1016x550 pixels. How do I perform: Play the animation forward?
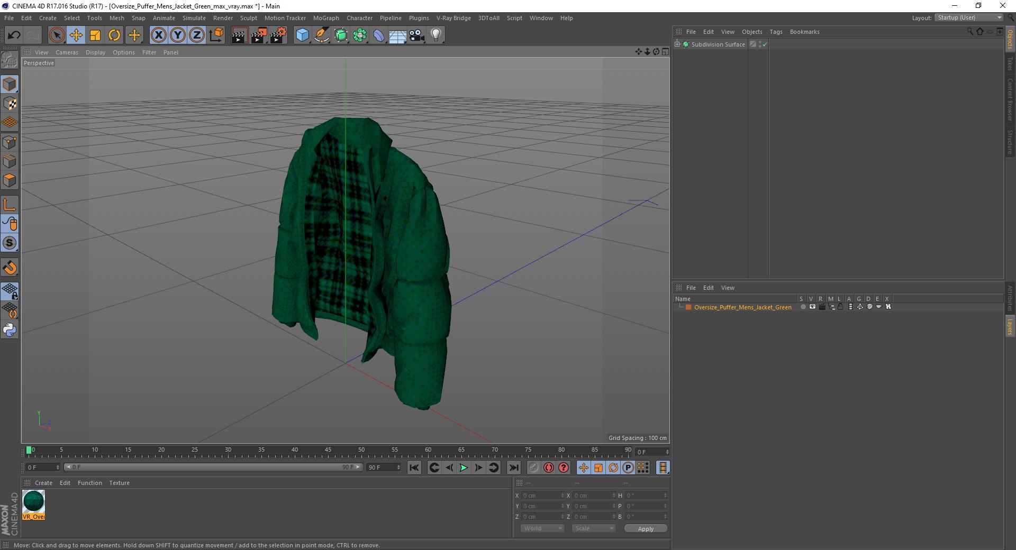(464, 467)
